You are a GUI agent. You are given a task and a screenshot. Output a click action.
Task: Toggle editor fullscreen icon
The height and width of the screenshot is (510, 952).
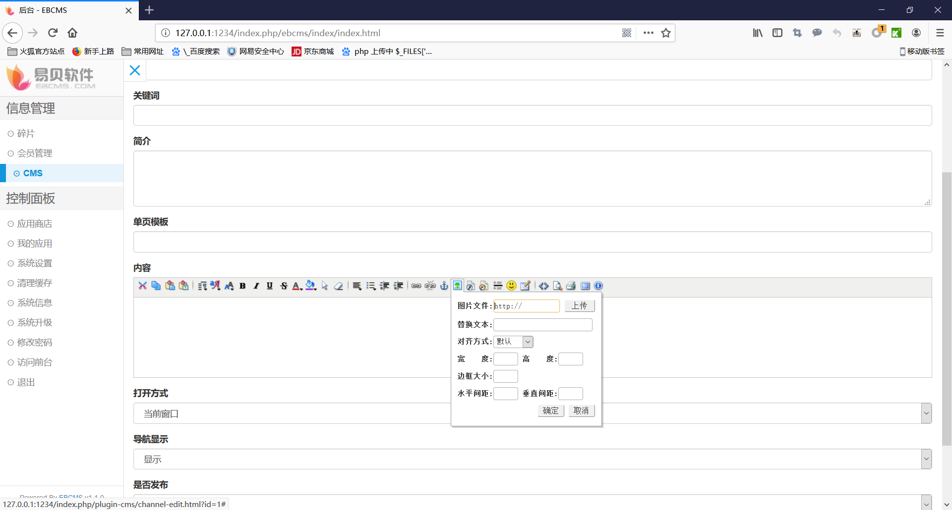pos(585,286)
